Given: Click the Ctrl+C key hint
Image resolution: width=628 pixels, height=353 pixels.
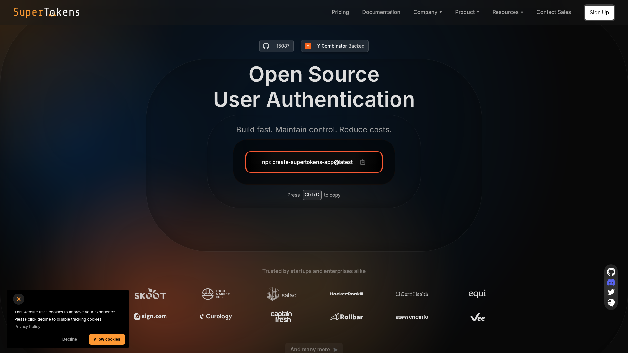Looking at the screenshot, I should point(312,195).
